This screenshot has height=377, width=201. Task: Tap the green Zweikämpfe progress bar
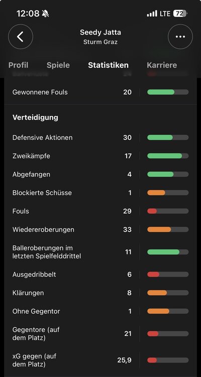point(168,156)
